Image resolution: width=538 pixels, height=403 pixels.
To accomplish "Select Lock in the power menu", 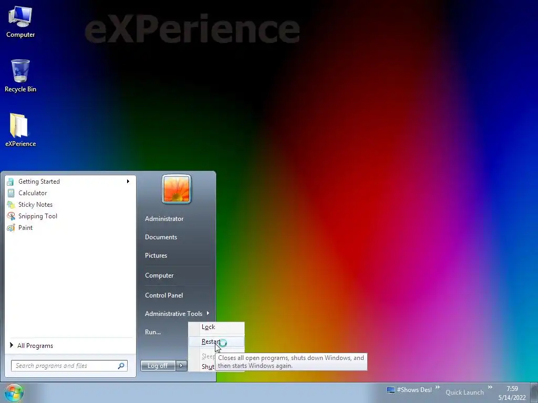I will coord(216,327).
